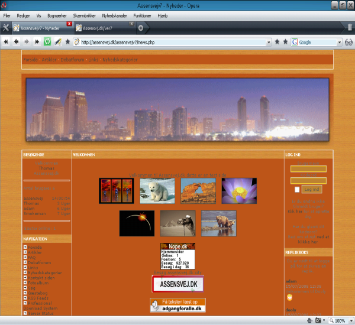The height and width of the screenshot is (325, 355).
Task: Open the zoom 100% dropdown
Action: [x=351, y=321]
